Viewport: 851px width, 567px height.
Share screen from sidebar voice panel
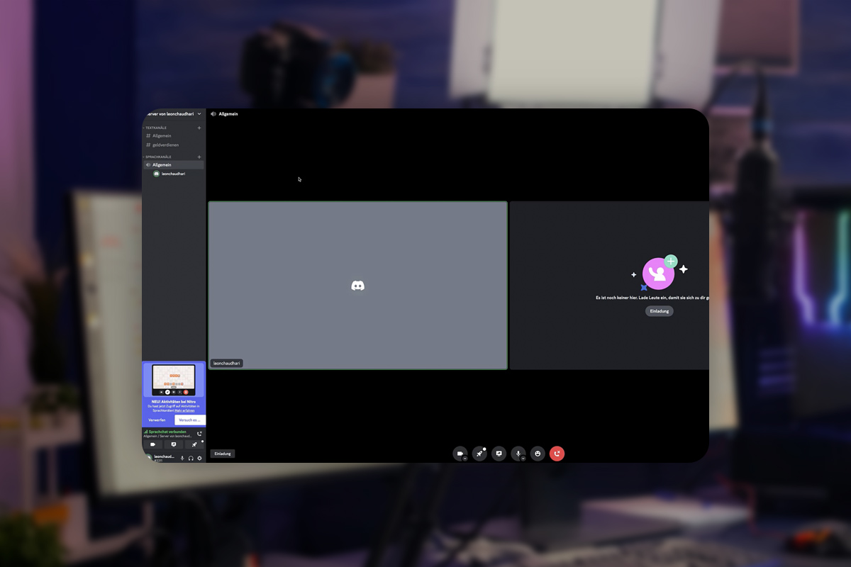tap(174, 444)
